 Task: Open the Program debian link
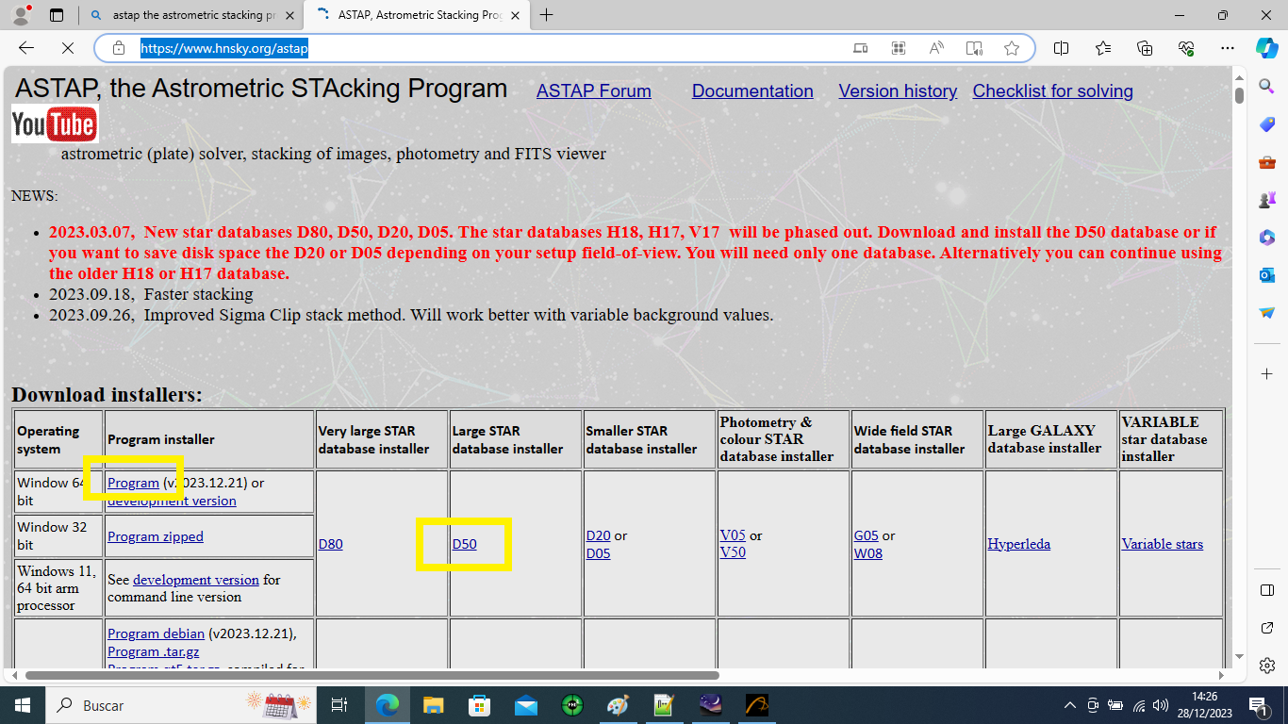tap(156, 633)
